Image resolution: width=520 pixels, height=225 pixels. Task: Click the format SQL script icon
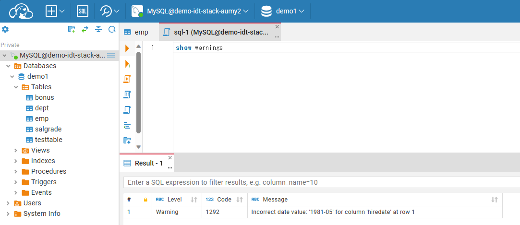pos(127,125)
